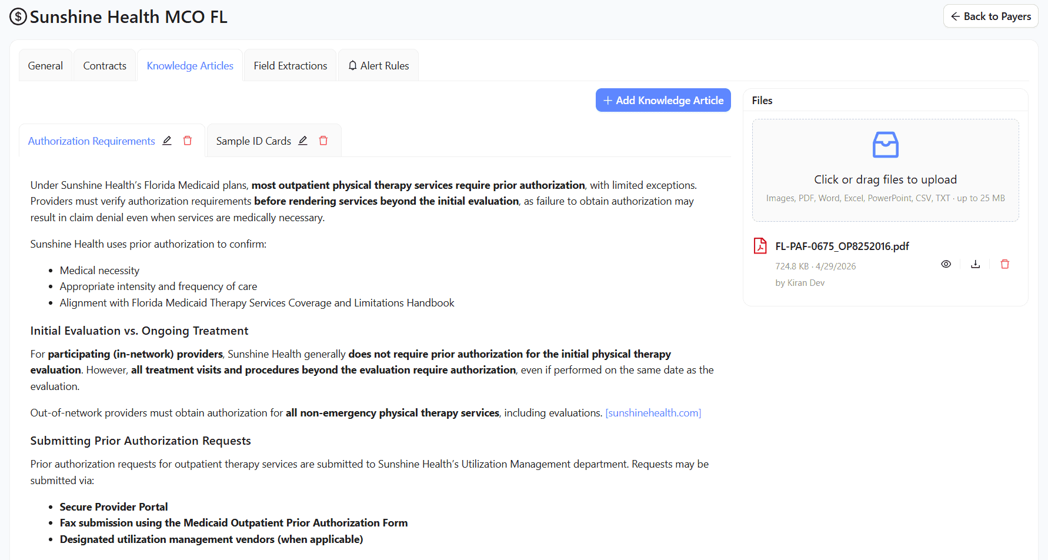Click the PDF file type icon
1048x560 pixels.
coord(760,246)
